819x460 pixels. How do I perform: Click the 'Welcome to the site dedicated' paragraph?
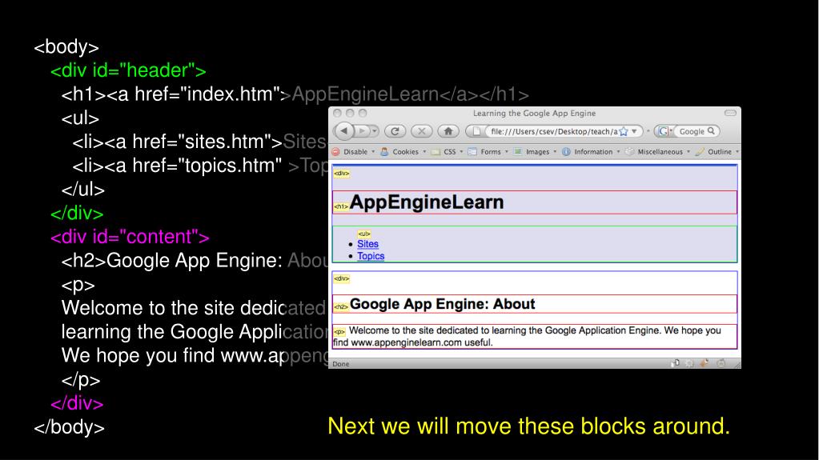pyautogui.click(x=534, y=336)
